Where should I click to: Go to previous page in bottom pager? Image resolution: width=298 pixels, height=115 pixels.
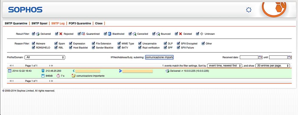(13, 81)
